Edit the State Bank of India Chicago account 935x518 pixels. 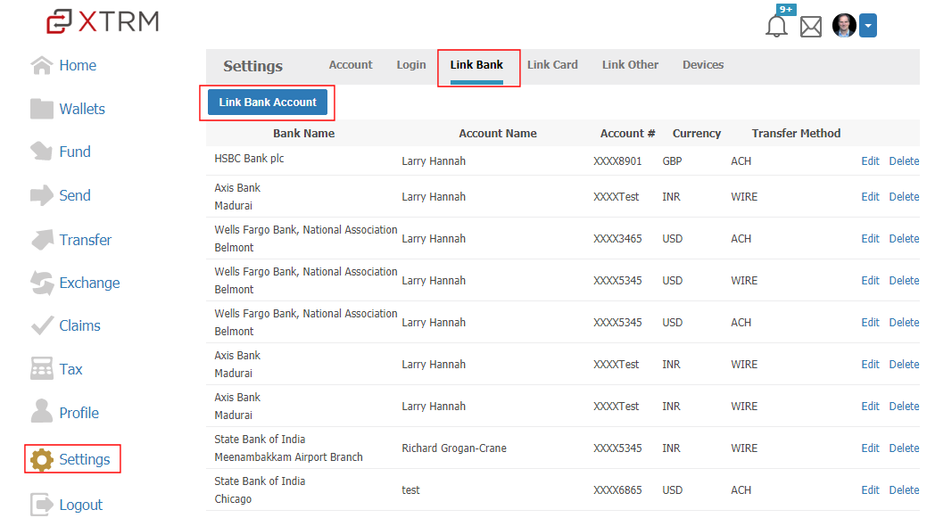tap(870, 490)
